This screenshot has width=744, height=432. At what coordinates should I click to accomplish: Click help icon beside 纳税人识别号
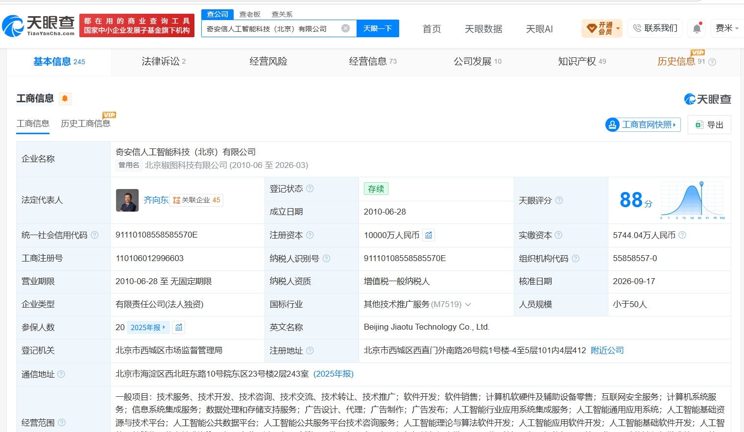326,259
